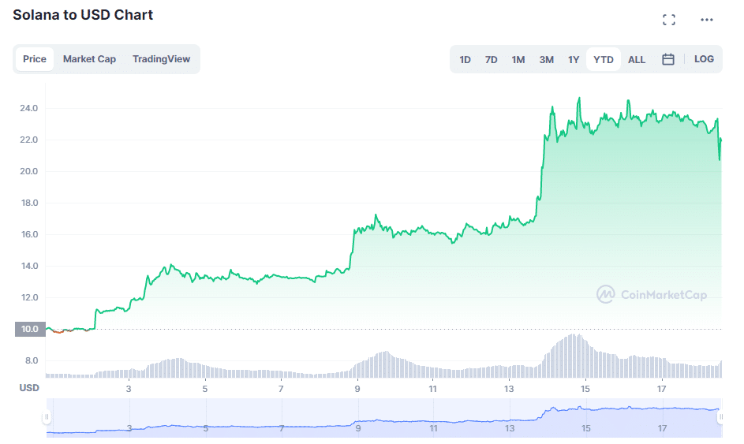
Task: Select the 7D time range
Action: pos(491,59)
